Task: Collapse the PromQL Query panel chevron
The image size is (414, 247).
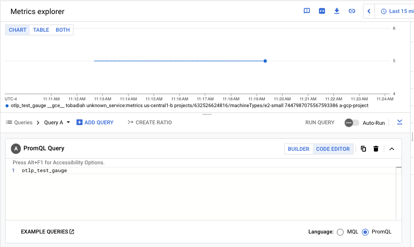Action: click(392, 149)
